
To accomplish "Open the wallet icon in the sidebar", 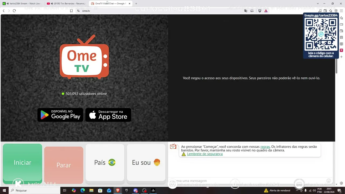I will (x=341, y=31).
